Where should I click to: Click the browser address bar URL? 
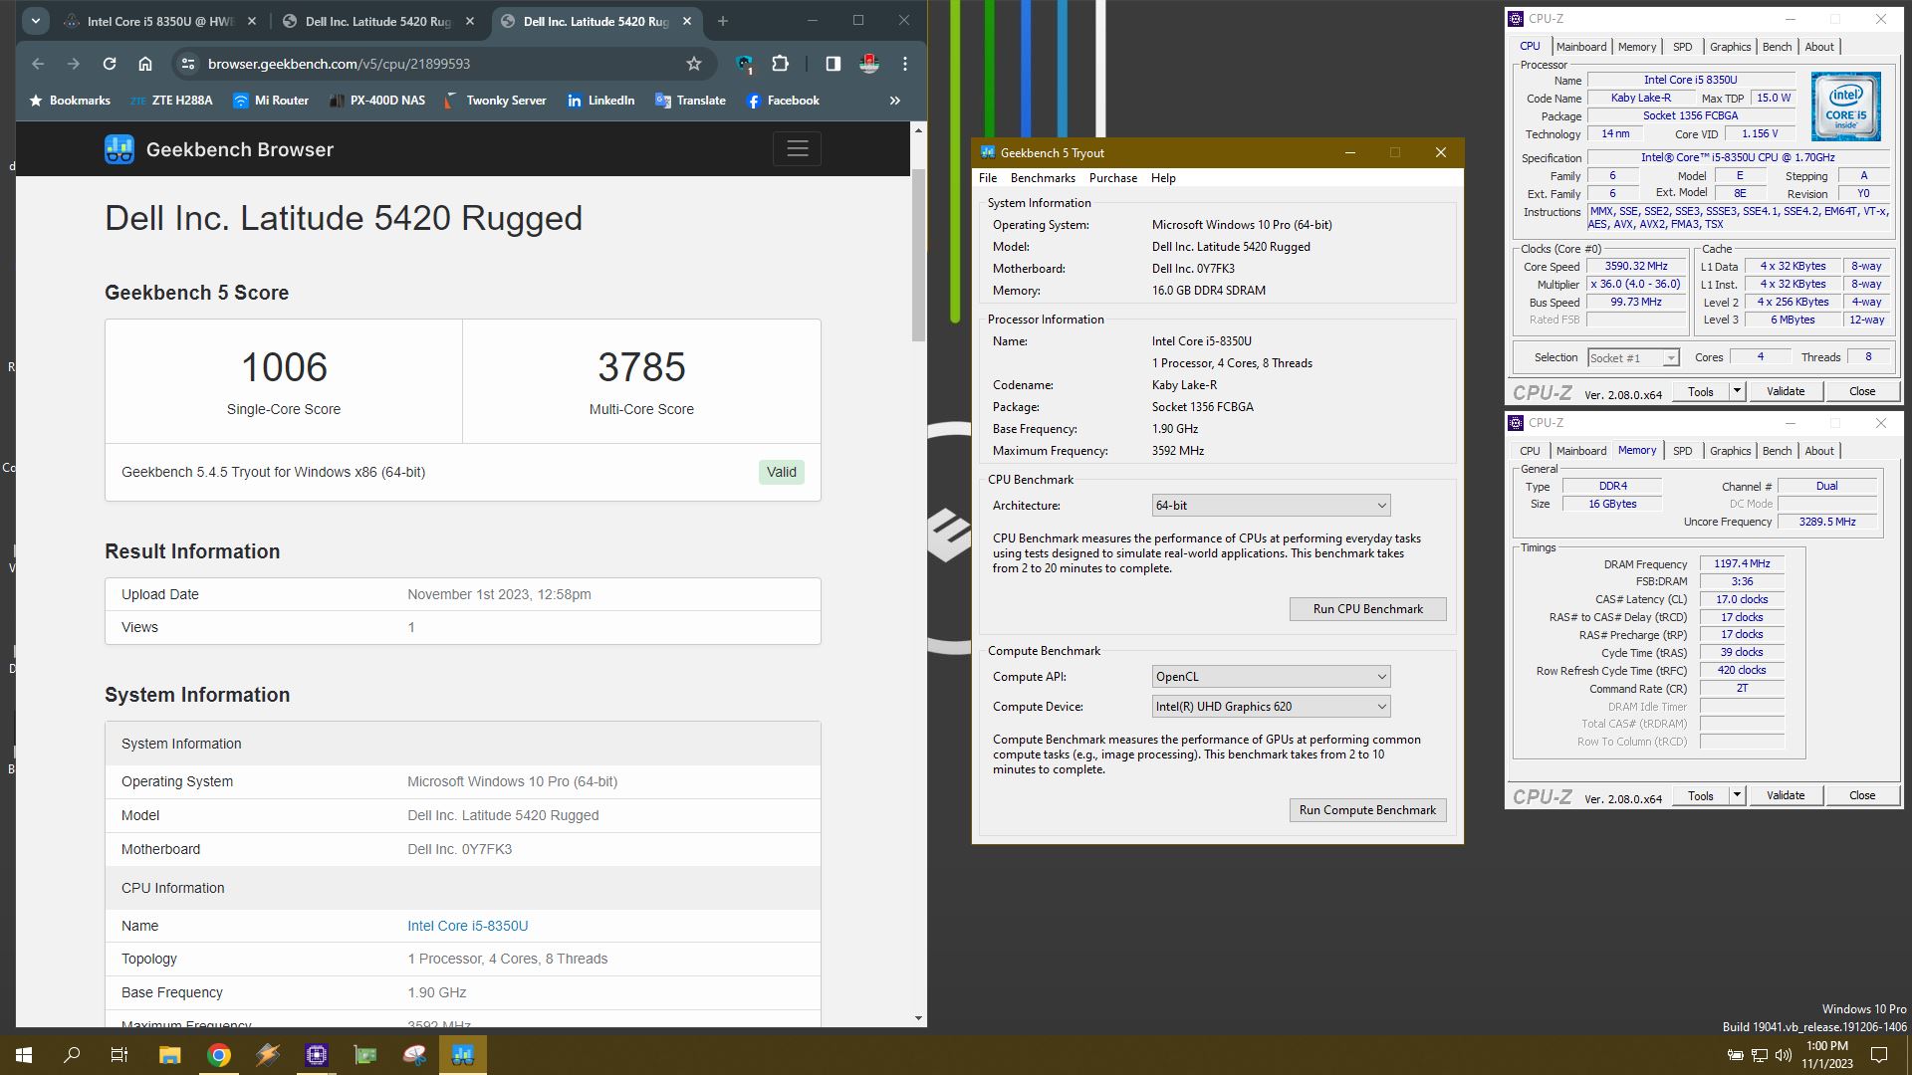tap(339, 64)
